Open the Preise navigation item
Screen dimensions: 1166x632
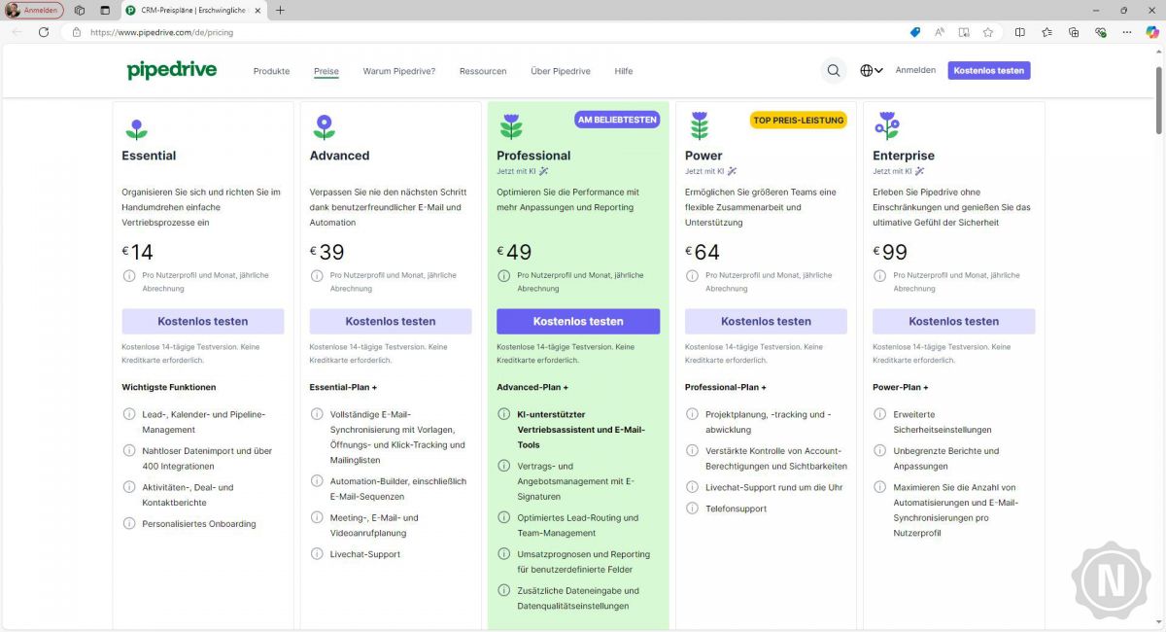(x=326, y=71)
